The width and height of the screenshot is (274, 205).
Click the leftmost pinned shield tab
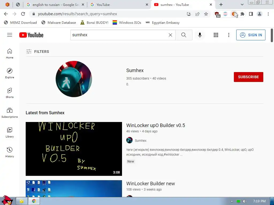coord(7,5)
